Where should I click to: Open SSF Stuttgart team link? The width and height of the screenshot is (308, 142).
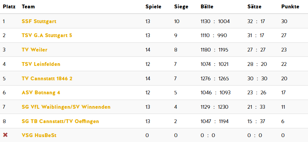point(39,21)
